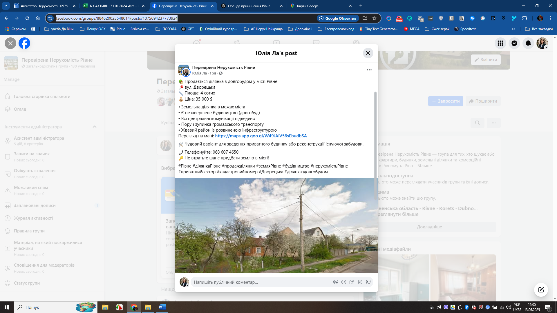Image resolution: width=557 pixels, height=313 pixels.
Task: Open post options three-dot menu
Action: coord(369,70)
